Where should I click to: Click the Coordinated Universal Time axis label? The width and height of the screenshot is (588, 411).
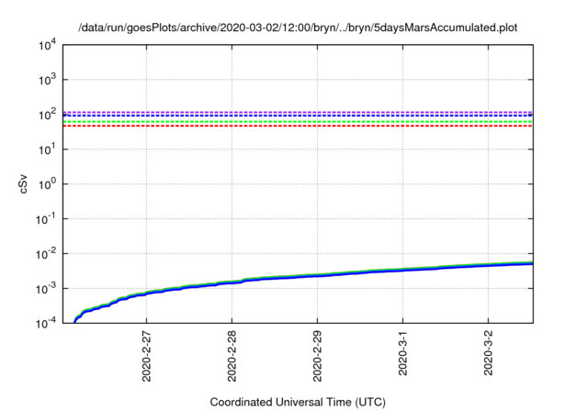click(298, 402)
